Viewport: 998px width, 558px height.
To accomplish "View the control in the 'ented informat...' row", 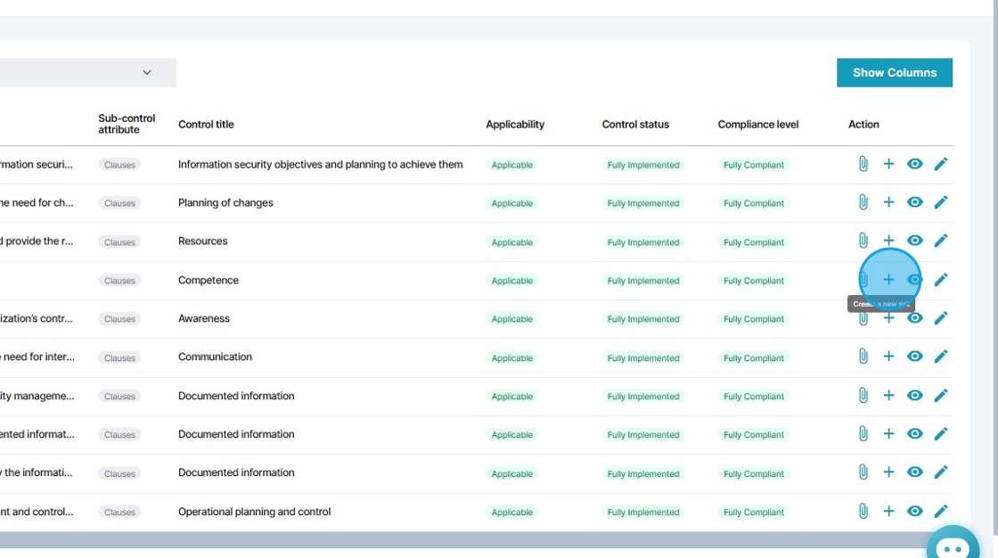I will [x=914, y=434].
